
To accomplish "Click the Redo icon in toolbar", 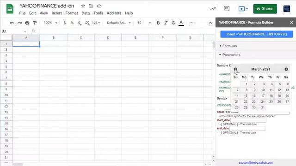I will tap(19, 23).
